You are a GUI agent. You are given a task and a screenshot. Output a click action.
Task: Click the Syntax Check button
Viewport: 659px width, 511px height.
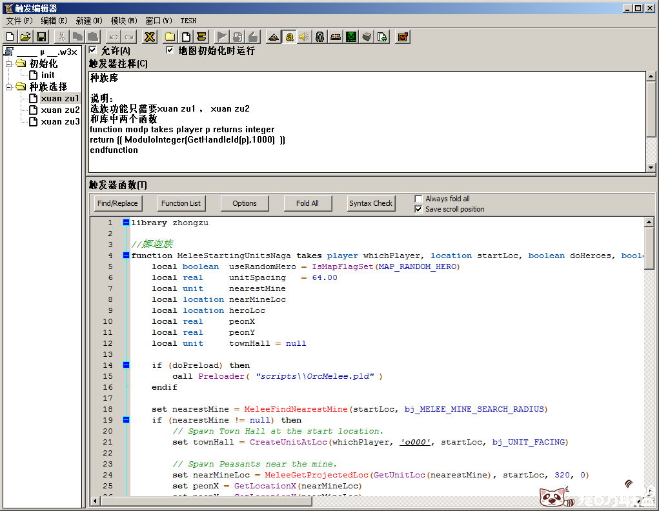(370, 203)
